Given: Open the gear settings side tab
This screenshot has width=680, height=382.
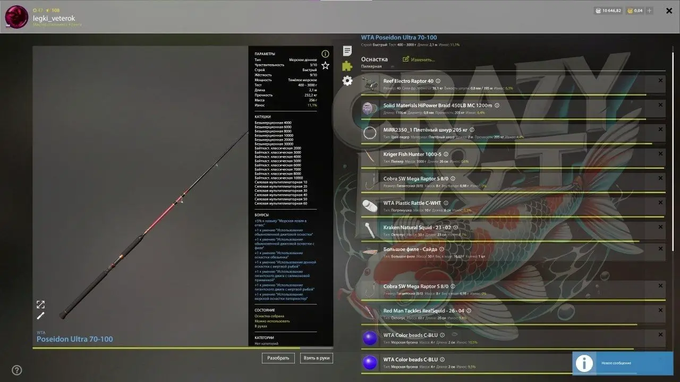Looking at the screenshot, I should pyautogui.click(x=347, y=81).
